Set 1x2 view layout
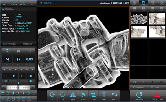This screenshot has width=166, height=102. [x=144, y=9]
